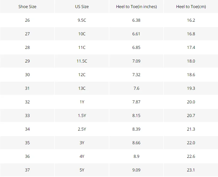Image resolution: width=218 pixels, height=177 pixels.
Task: Click the US Size column header
Action: pos(82,7)
